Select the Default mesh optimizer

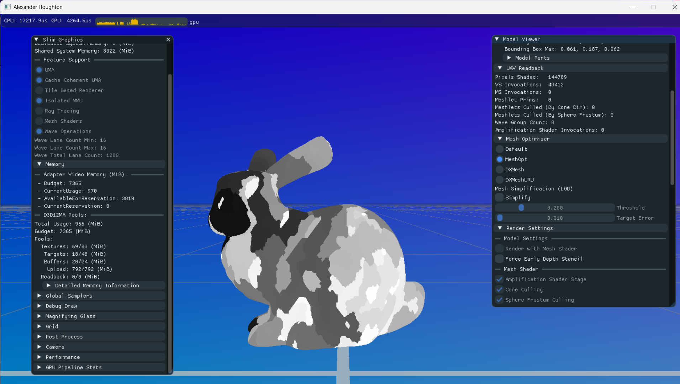[x=500, y=149]
